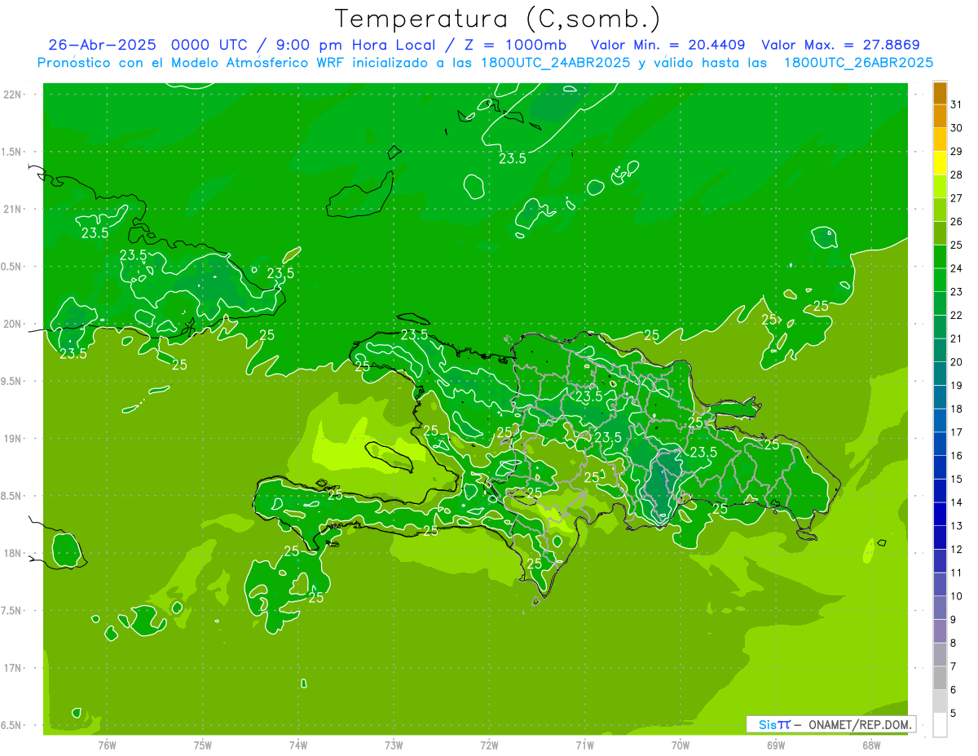Screen dimensions: 978x756
Task: Pick the purple legend swatch between 8 and 9
Action: (x=940, y=631)
